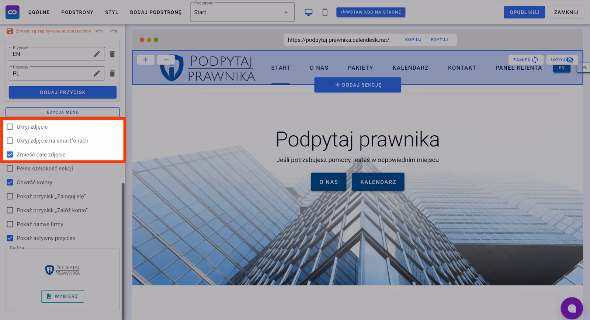590x320 pixels.
Task: Open the Podstrony dropdown
Action: pos(242,12)
